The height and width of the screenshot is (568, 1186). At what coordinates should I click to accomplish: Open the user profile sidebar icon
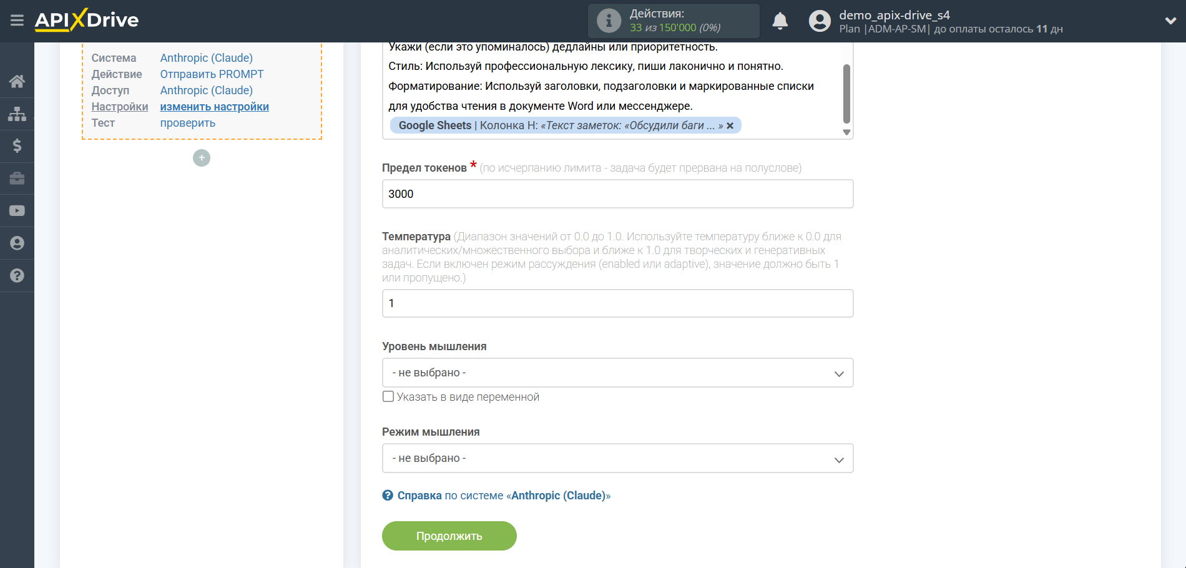(x=17, y=243)
